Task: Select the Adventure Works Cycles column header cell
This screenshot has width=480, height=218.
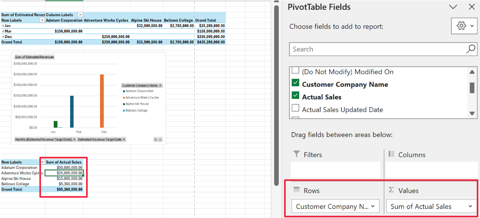Action: coord(107,20)
